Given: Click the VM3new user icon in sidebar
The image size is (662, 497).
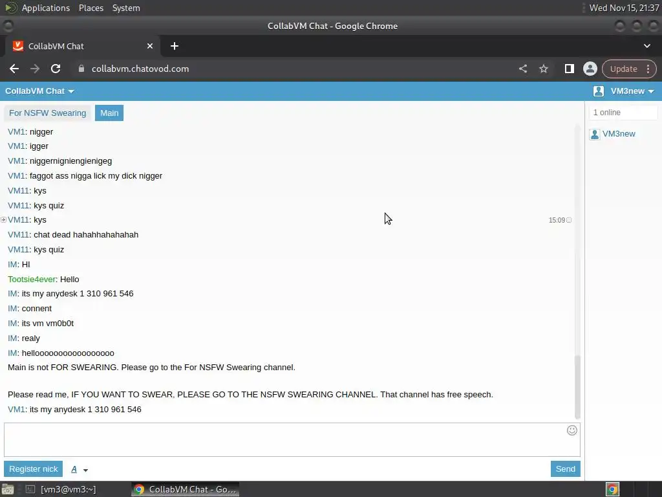Looking at the screenshot, I should click(595, 135).
